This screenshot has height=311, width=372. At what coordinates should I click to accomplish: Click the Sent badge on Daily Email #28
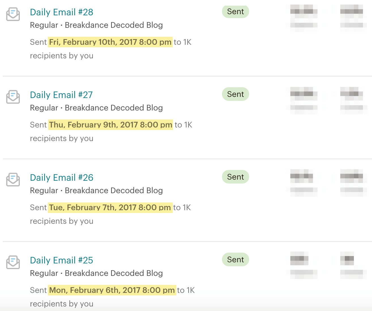(235, 12)
